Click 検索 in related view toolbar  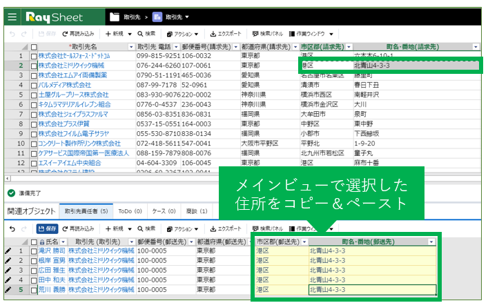click(146, 229)
